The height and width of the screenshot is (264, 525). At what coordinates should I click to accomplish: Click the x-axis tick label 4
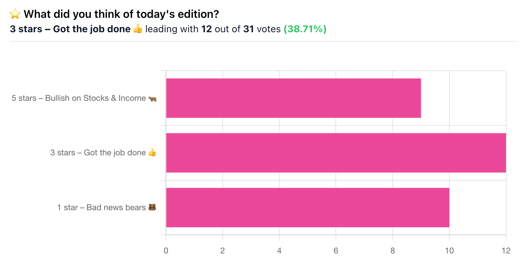(279, 251)
